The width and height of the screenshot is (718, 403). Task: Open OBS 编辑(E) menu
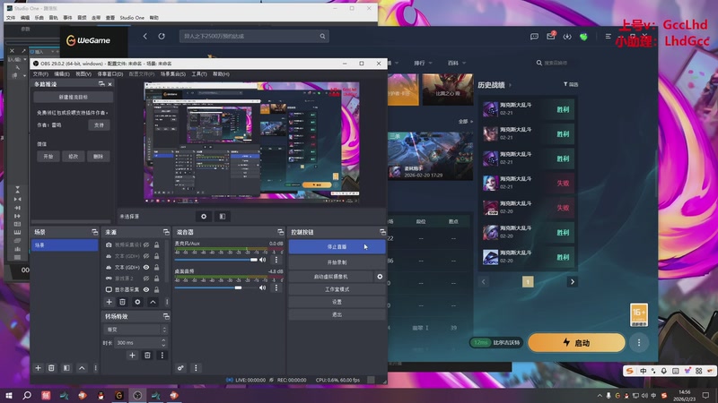pos(62,74)
